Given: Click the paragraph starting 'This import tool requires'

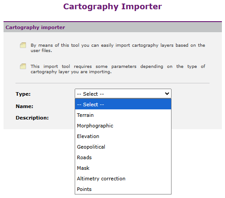Looking at the screenshot, I should (118, 69).
